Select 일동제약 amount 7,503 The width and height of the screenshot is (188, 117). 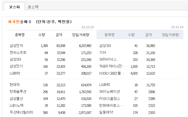point(151,112)
